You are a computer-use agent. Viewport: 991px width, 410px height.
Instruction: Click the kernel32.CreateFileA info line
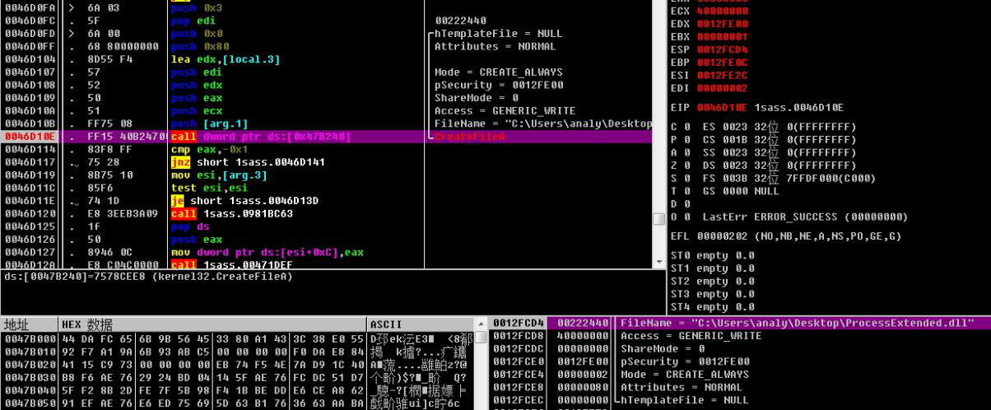(x=148, y=276)
